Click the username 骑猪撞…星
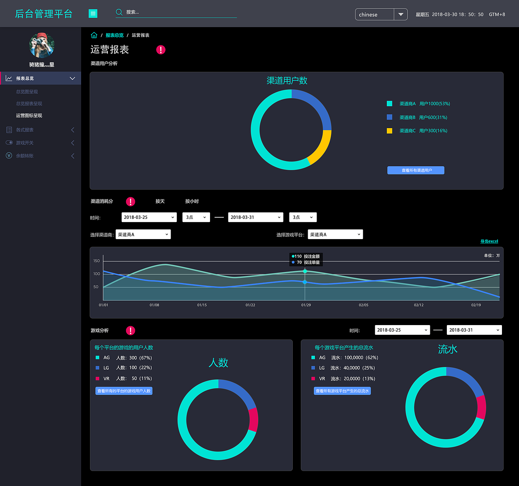519x486 pixels. click(42, 65)
